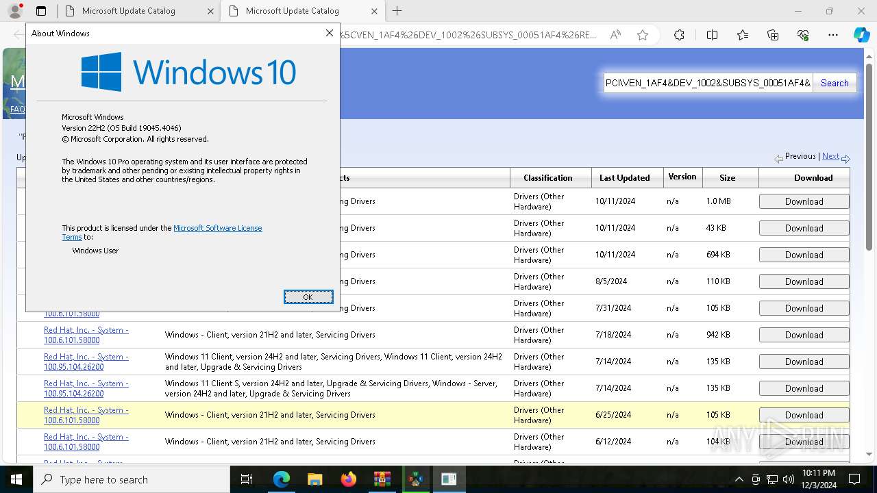
Task: Download the 7/31/2024 driver update
Action: click(x=804, y=308)
